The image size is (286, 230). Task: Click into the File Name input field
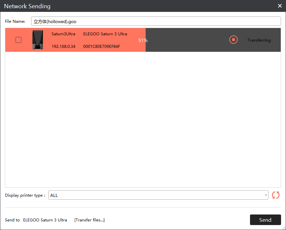click(156, 21)
